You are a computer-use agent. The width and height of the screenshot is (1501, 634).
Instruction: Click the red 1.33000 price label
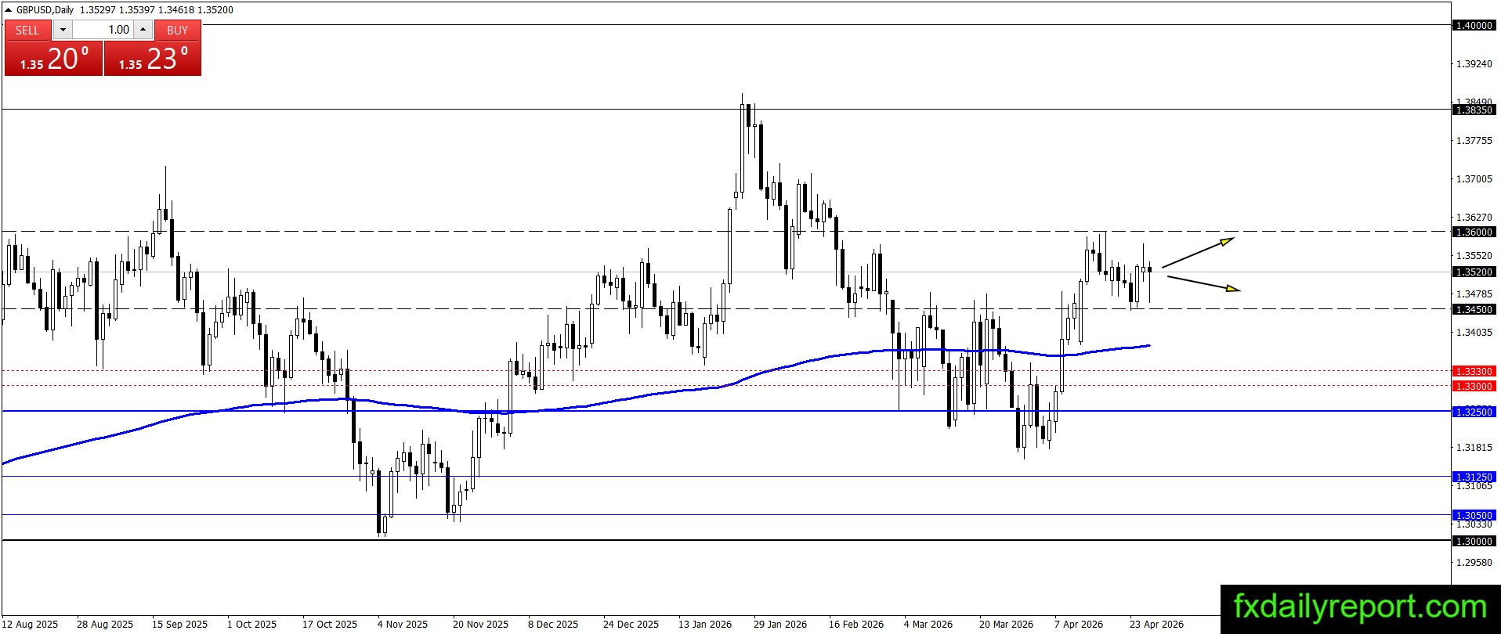(x=1474, y=386)
